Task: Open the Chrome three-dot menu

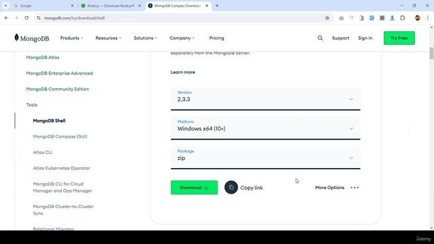Action: coord(428,18)
